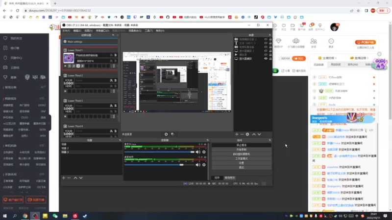Bookmark page with Chrome star icon
Viewport: 392px width, 220px height.
[358, 11]
